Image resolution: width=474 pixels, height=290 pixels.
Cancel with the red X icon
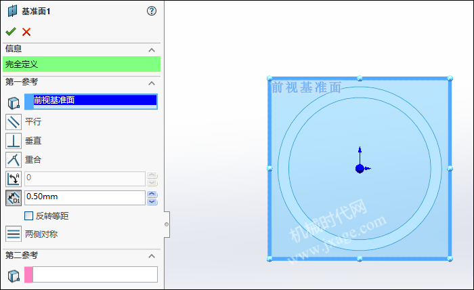[26, 32]
